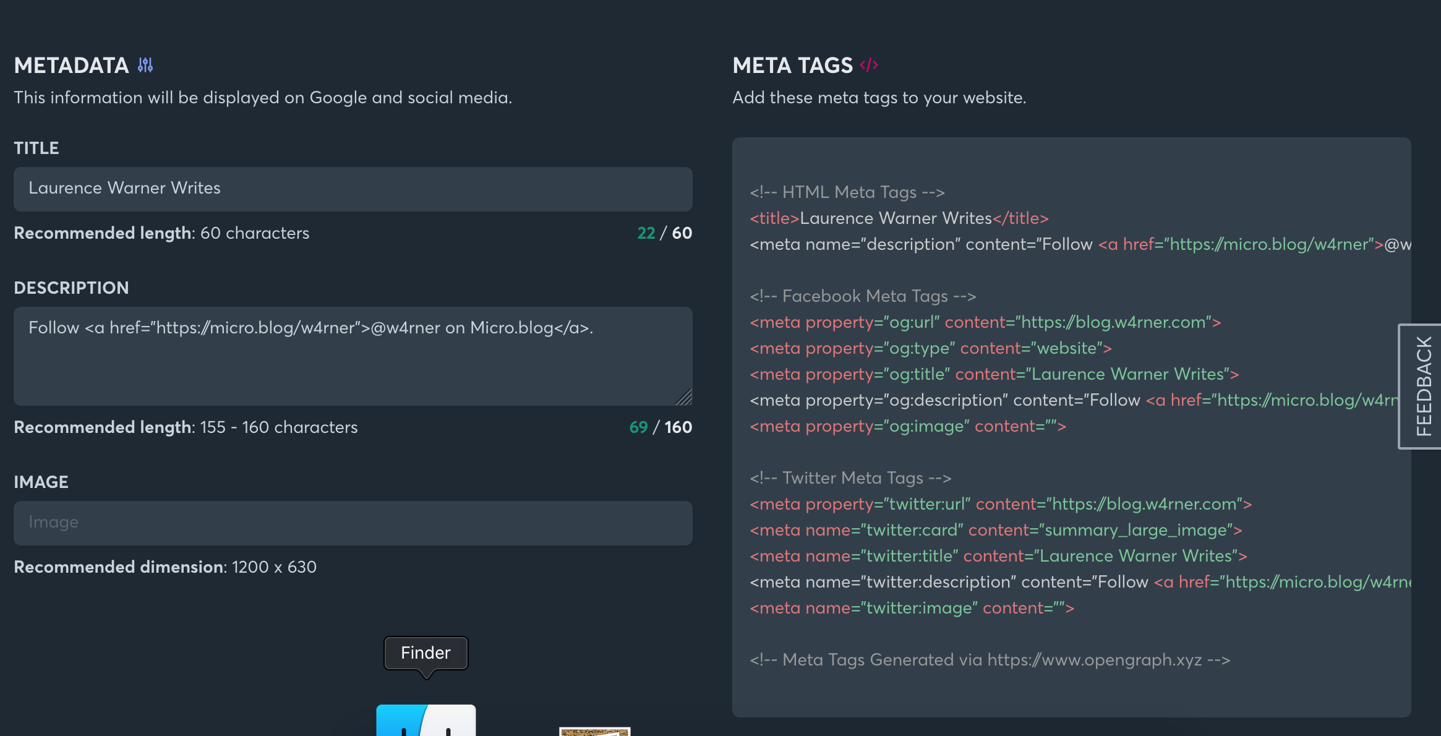Viewport: 1441px width, 736px height.
Task: Click the description textarea resize handle
Action: pyautogui.click(x=685, y=398)
